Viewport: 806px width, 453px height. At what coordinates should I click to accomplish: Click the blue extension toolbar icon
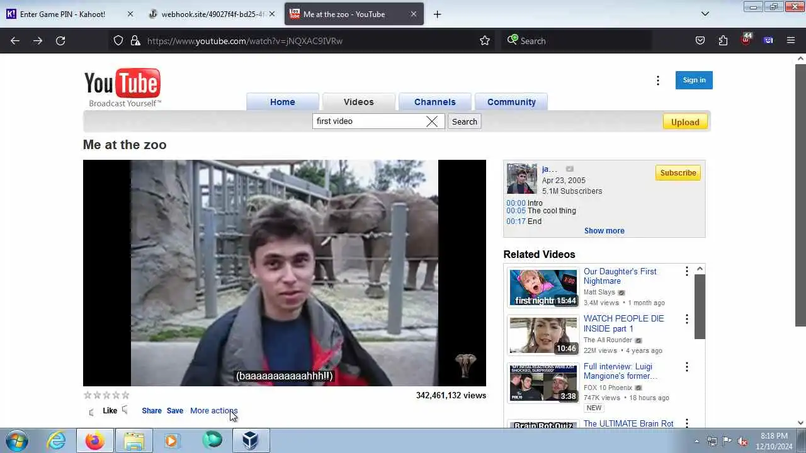click(768, 41)
